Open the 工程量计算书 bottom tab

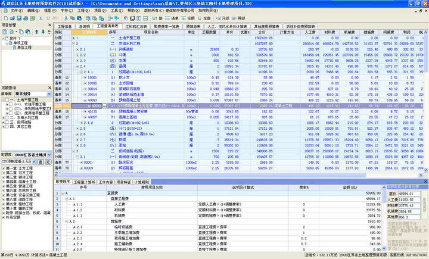tap(84, 182)
